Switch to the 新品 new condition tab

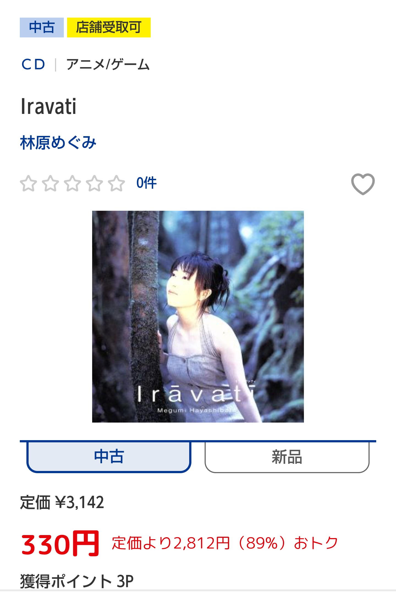(287, 457)
